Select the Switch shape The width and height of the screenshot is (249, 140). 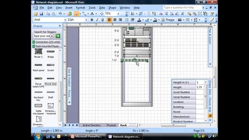point(51,67)
